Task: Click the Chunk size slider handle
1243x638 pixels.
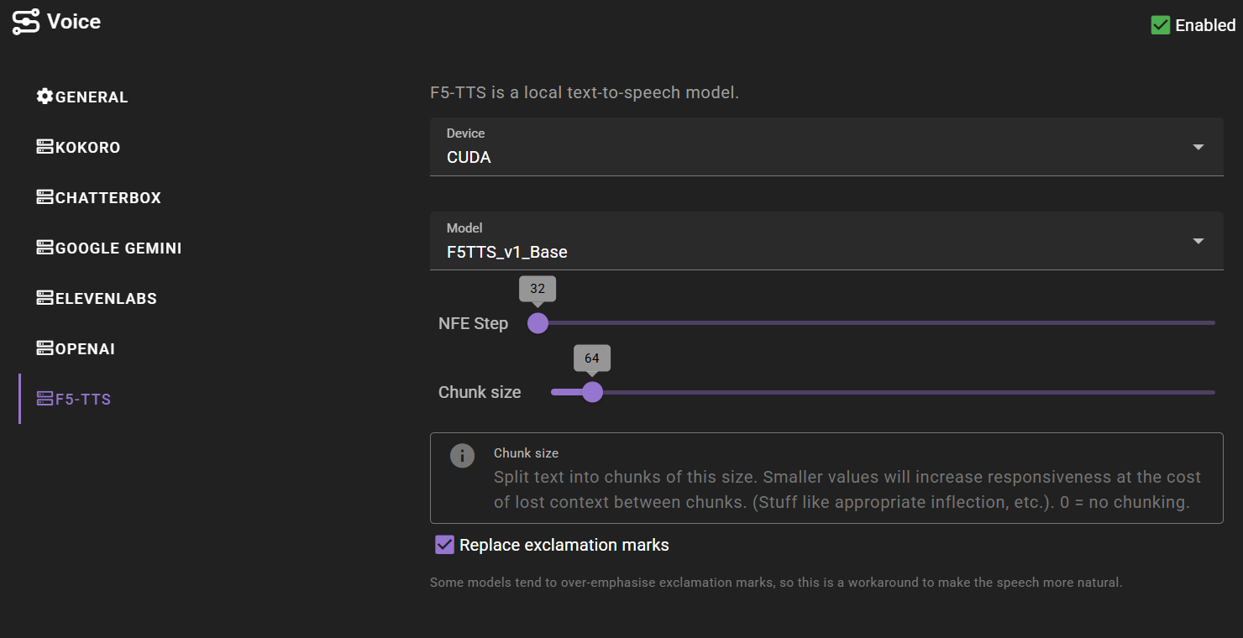Action: (592, 392)
